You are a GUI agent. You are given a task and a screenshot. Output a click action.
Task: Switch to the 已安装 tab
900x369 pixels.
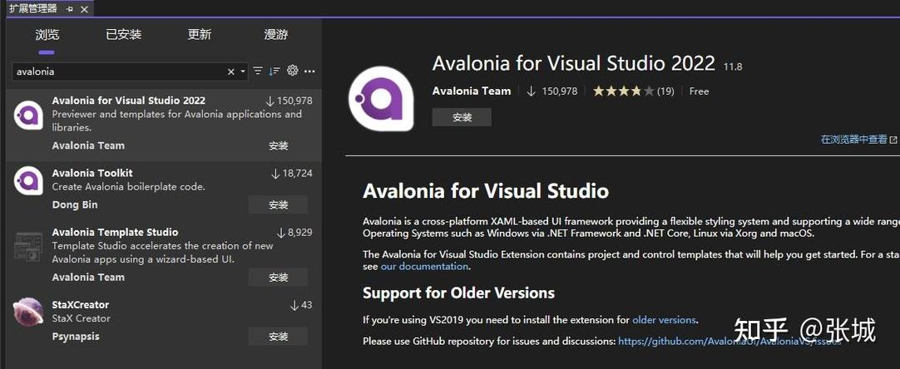(x=123, y=34)
